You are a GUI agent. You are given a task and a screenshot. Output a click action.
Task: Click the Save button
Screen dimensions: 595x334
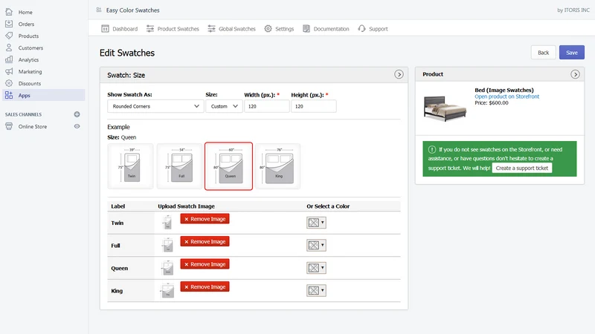pyautogui.click(x=571, y=53)
